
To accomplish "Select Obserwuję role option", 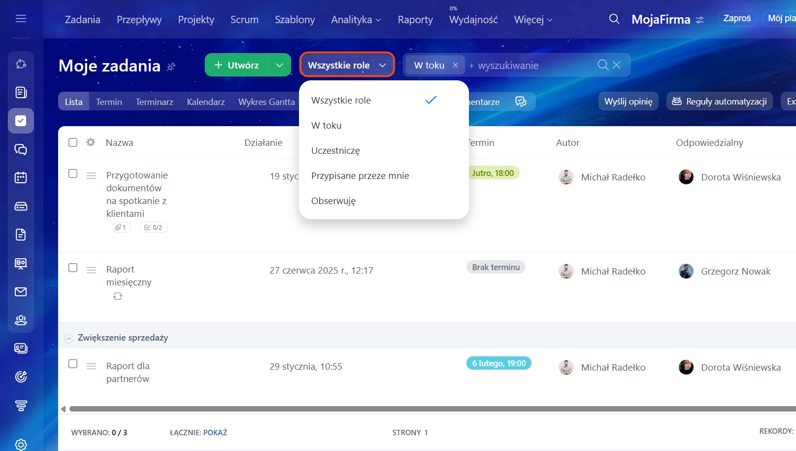I will [x=384, y=201].
